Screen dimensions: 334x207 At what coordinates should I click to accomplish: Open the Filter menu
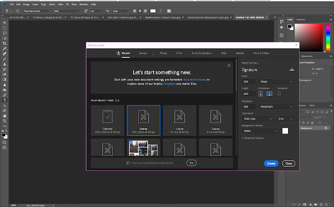61,4
